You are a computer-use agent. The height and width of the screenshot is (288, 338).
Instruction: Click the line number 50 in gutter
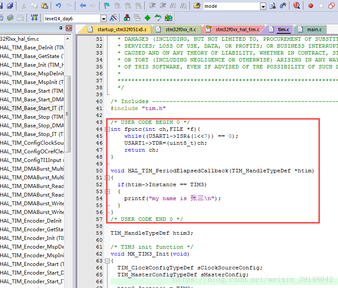click(x=99, y=171)
